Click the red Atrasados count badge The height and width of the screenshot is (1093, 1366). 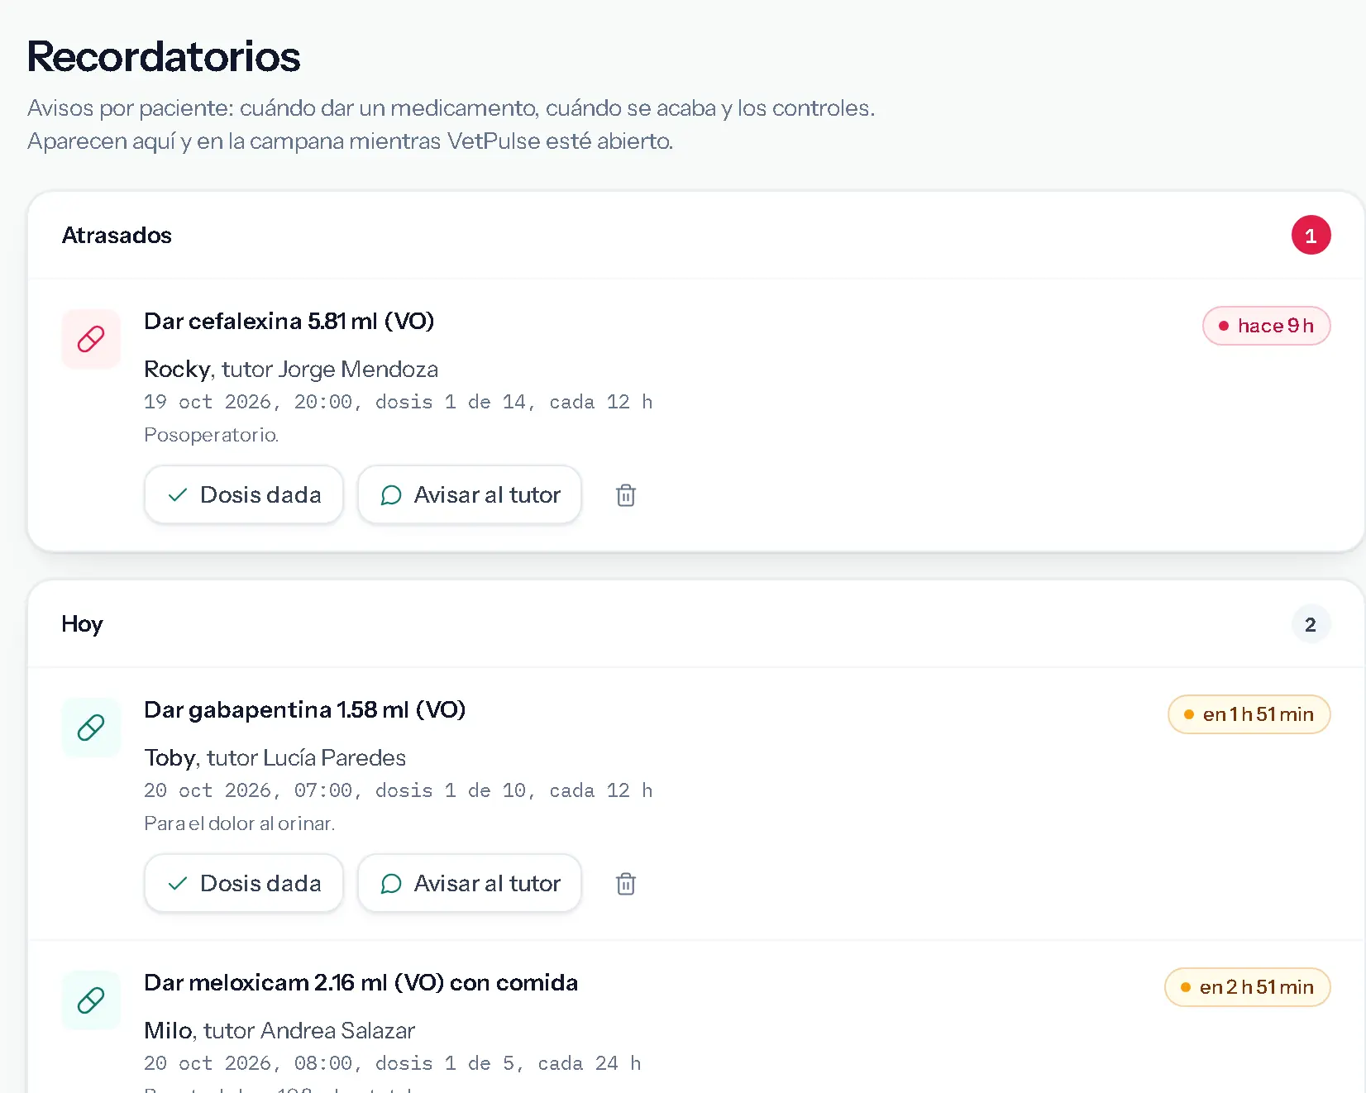click(x=1311, y=236)
